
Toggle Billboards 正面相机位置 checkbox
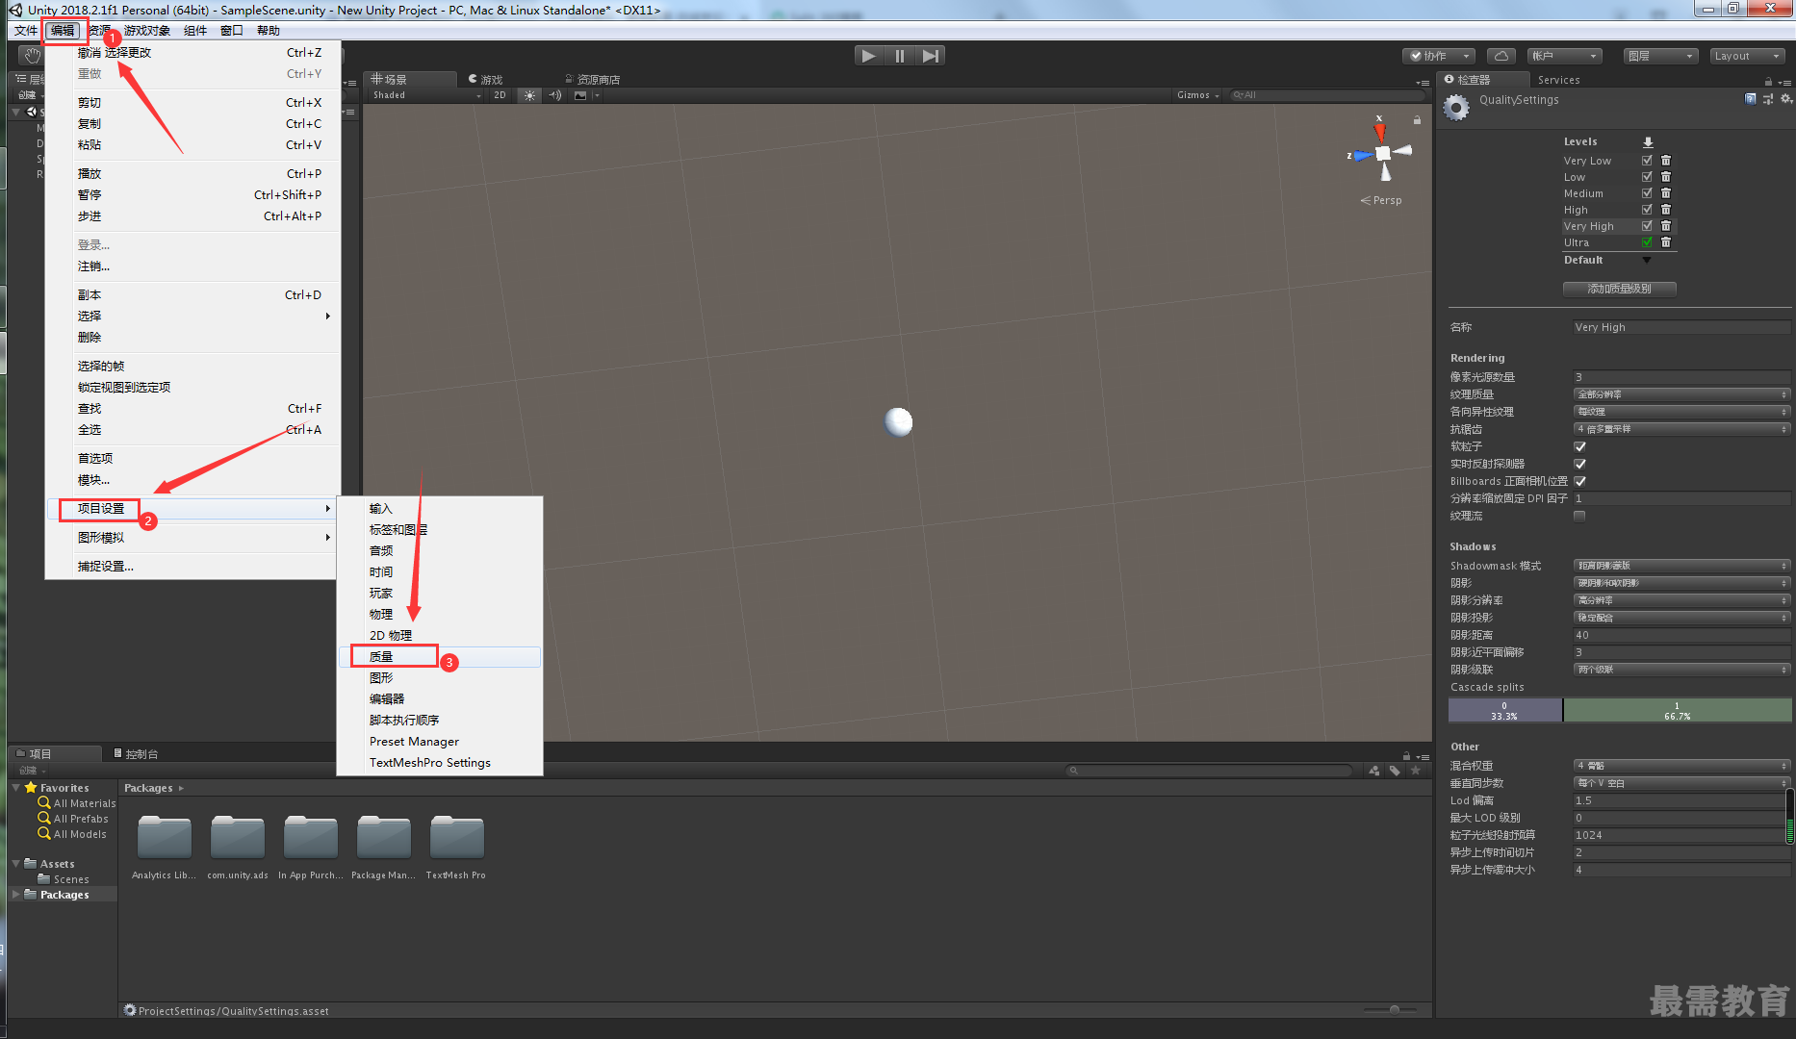click(x=1579, y=481)
